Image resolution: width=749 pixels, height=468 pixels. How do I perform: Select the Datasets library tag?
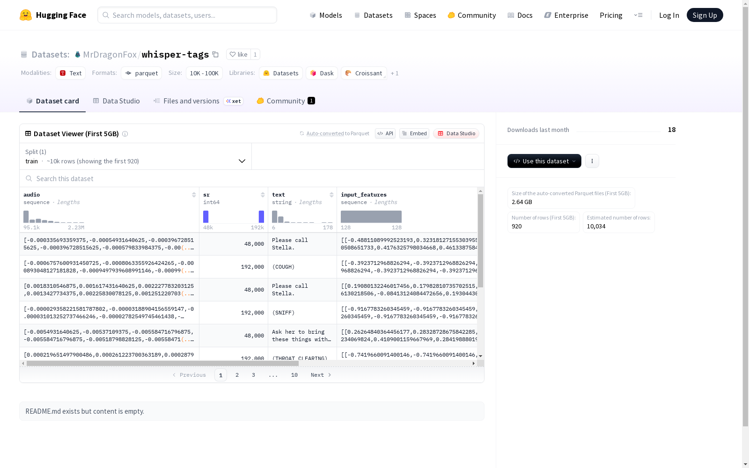[281, 73]
